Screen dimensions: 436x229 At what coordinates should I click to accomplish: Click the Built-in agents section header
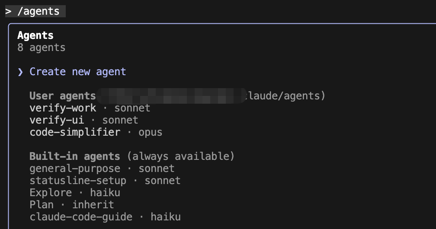point(75,156)
